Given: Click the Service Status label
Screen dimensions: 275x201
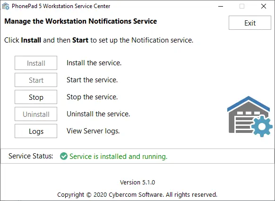Looking at the screenshot, I should 31,156.
